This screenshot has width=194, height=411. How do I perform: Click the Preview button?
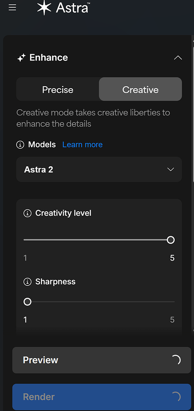pyautogui.click(x=102, y=360)
